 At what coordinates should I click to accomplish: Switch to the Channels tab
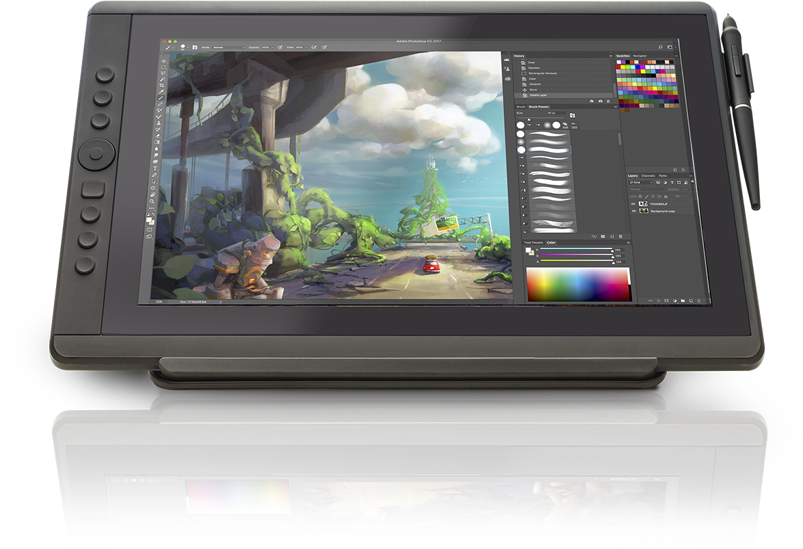(x=648, y=176)
